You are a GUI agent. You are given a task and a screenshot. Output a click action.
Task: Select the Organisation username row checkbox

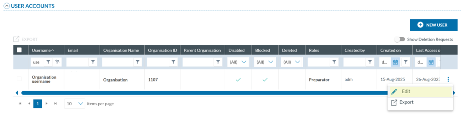pyautogui.click(x=19, y=79)
